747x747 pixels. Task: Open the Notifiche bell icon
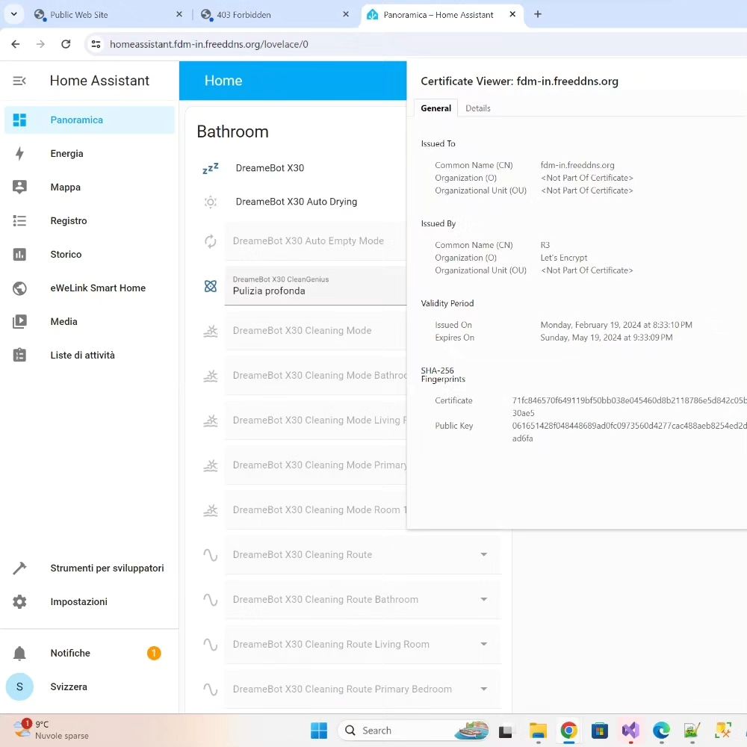click(19, 653)
